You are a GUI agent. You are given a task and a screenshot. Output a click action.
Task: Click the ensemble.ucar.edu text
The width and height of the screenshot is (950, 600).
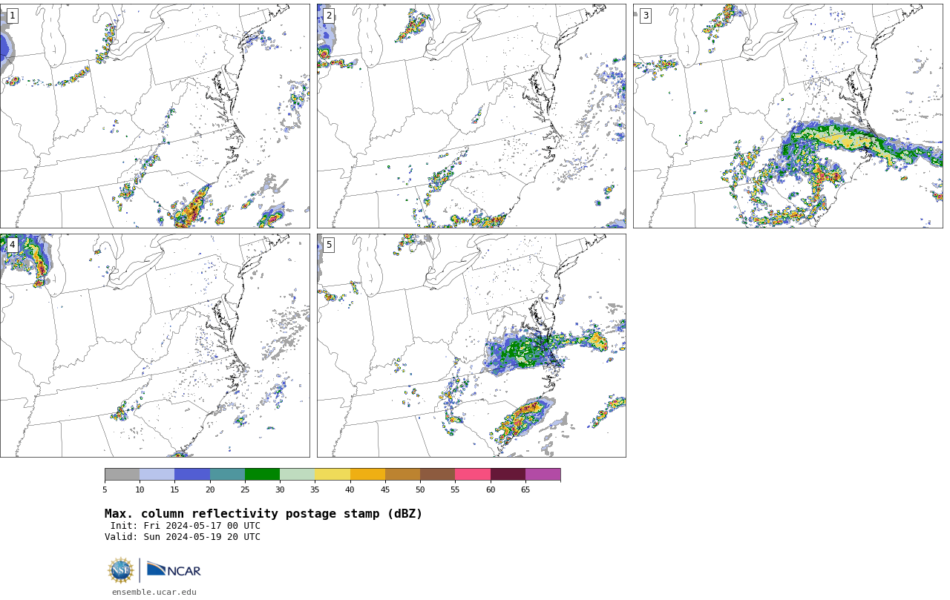[x=154, y=592]
